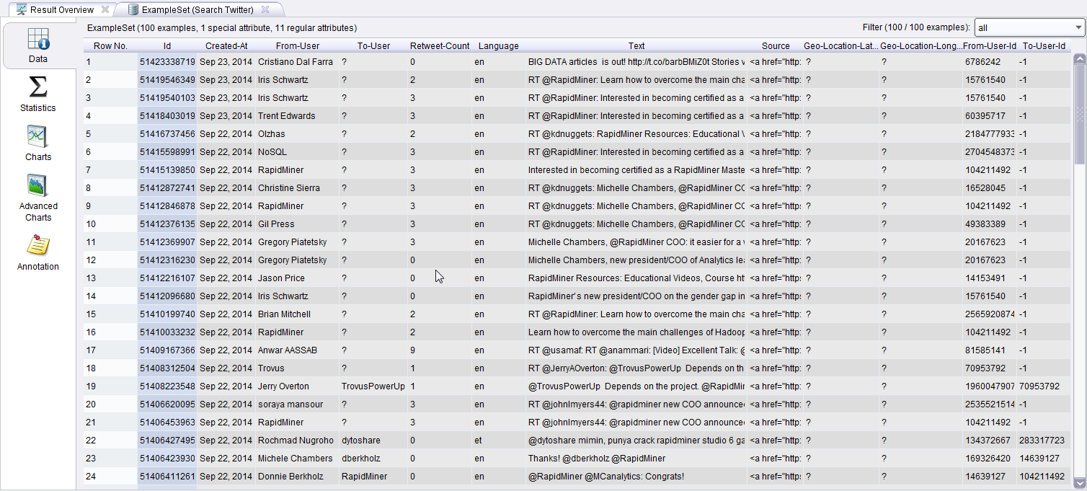Screen dimensions: 1087x491
Task: Expand the Filter dropdown showing 'all'
Action: 1029,28
